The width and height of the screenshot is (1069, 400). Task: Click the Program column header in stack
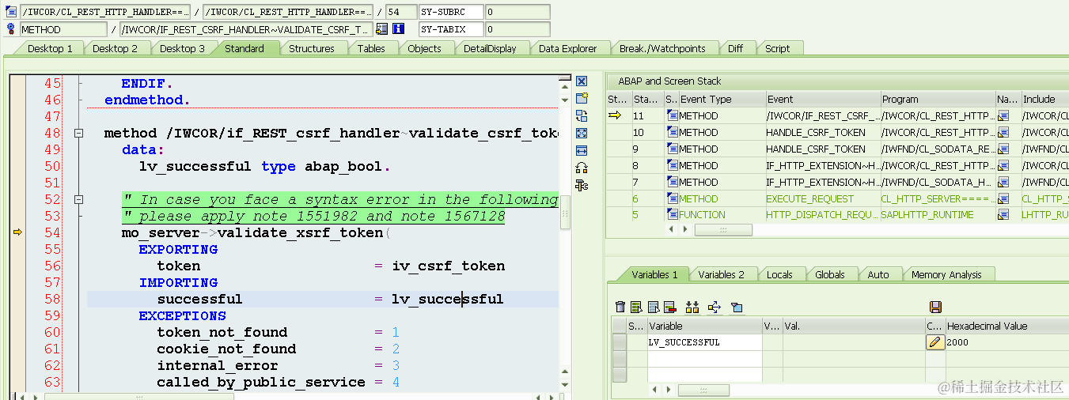(938, 99)
